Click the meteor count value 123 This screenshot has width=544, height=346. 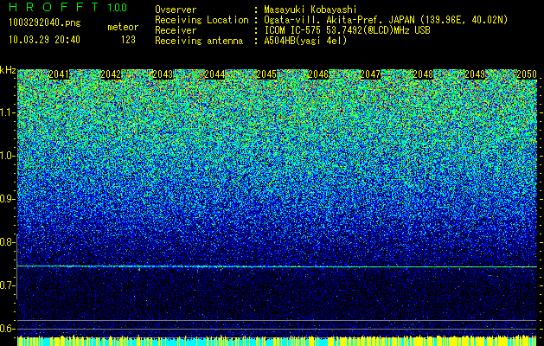(x=128, y=40)
